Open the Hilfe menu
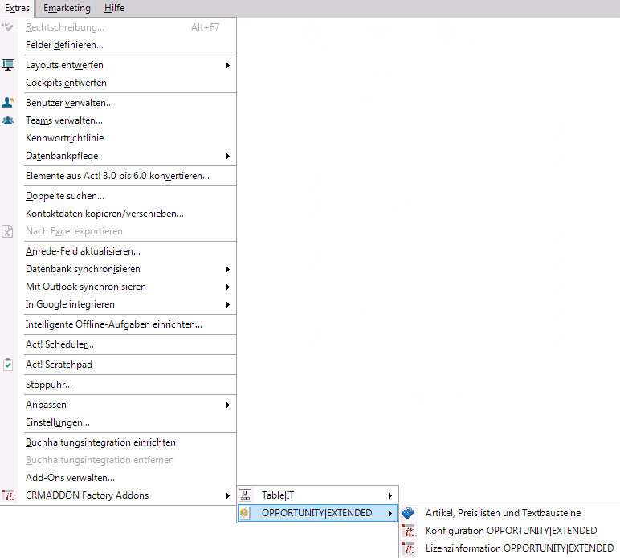620x558 pixels. 114,8
